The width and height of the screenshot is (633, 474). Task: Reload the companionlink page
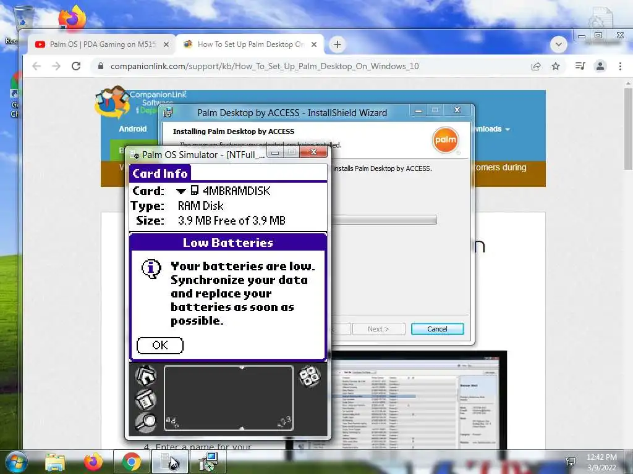pos(76,66)
